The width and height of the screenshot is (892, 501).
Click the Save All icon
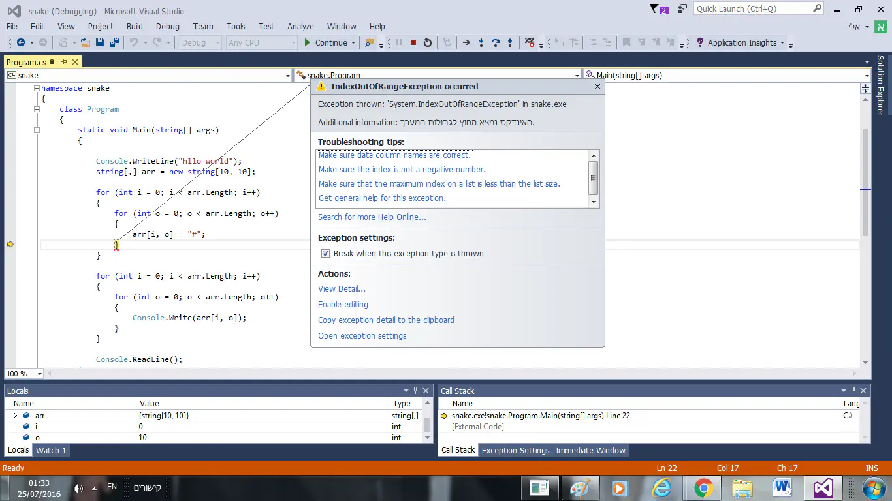[x=114, y=43]
